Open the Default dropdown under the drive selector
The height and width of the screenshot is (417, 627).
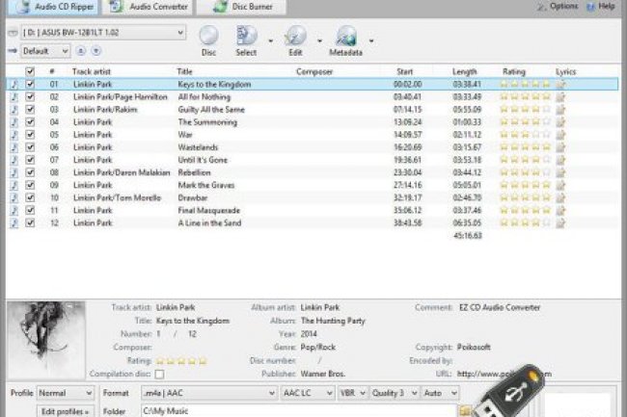(x=45, y=51)
